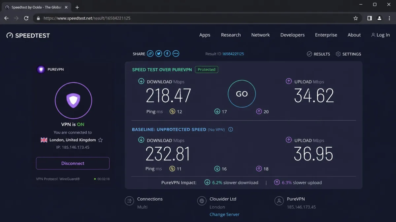This screenshot has width=396, height=222.
Task: Click the download ping icon showing 16
Action: [217, 169]
